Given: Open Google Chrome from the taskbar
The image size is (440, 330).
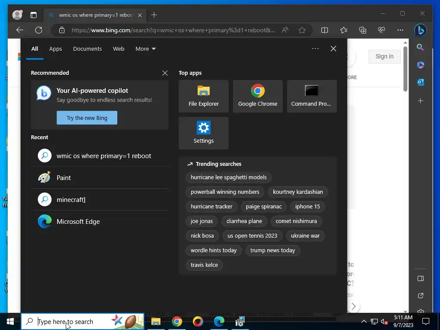Looking at the screenshot, I should click(177, 321).
